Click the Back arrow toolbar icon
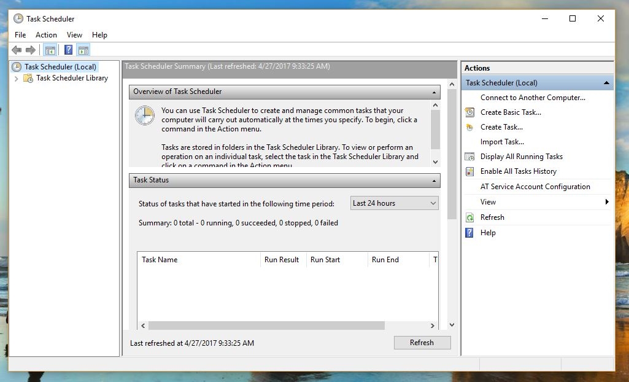This screenshot has height=382, width=629. click(x=17, y=50)
